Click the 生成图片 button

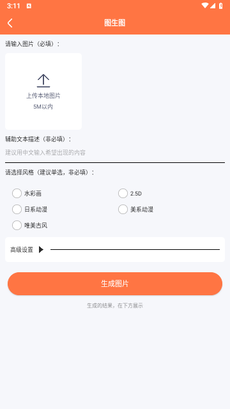[115, 284]
